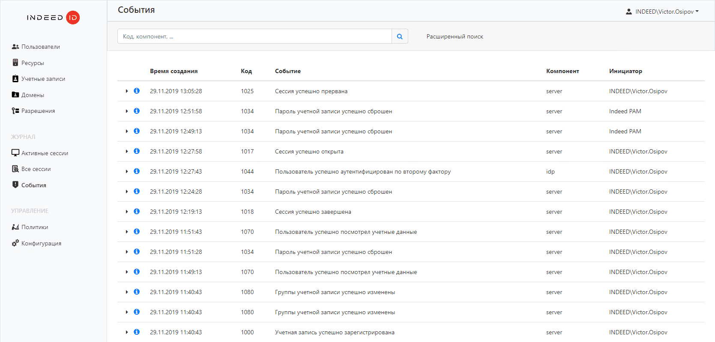Click info icon for 13:05:28 event
Image resolution: width=715 pixels, height=342 pixels.
[x=137, y=91]
